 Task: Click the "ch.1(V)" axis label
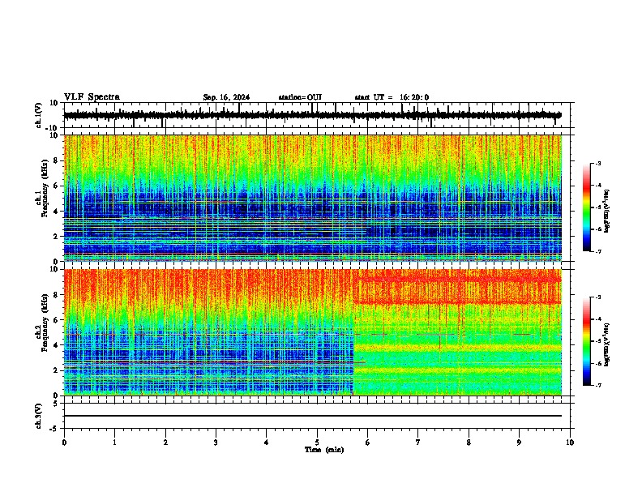39,115
